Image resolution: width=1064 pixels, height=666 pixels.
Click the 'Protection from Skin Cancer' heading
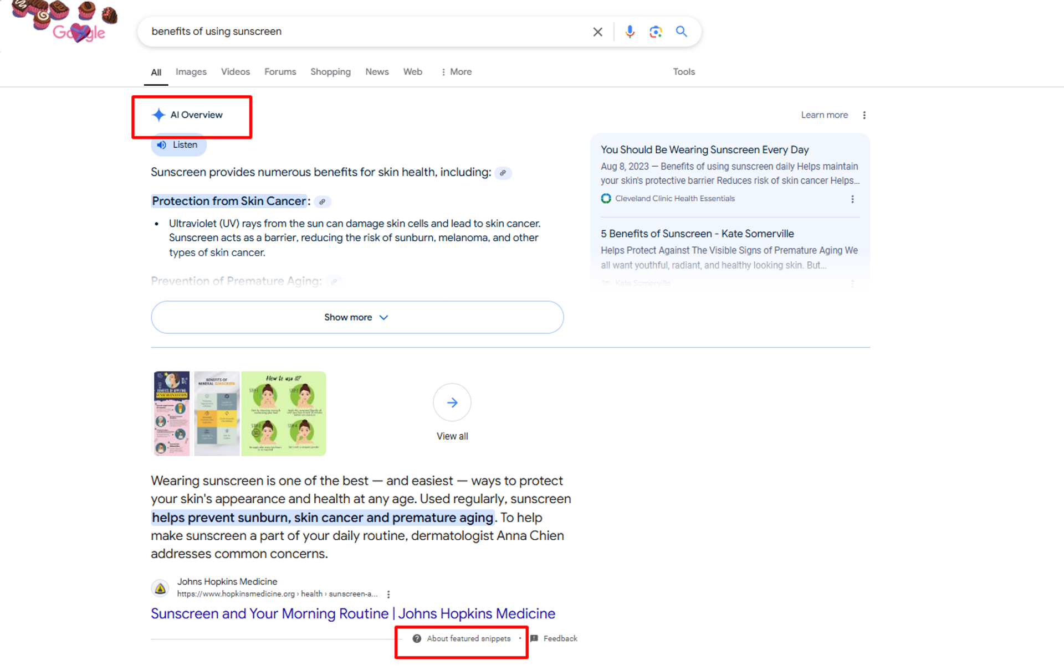[x=229, y=201]
